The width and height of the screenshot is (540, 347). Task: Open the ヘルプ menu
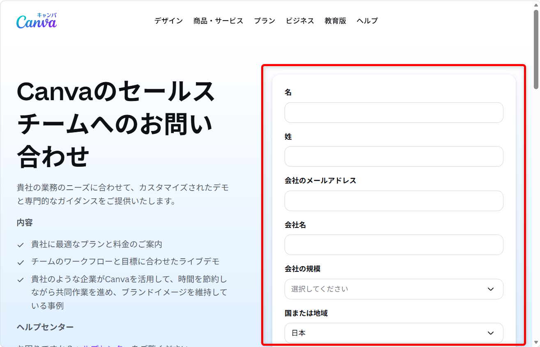click(x=367, y=21)
